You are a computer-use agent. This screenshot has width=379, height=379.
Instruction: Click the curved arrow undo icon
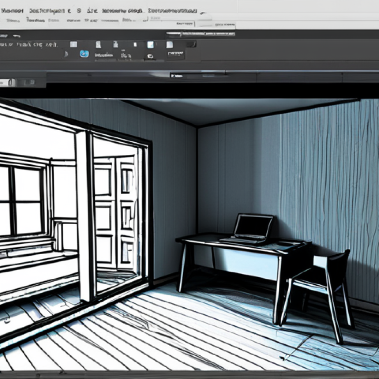click(17, 35)
